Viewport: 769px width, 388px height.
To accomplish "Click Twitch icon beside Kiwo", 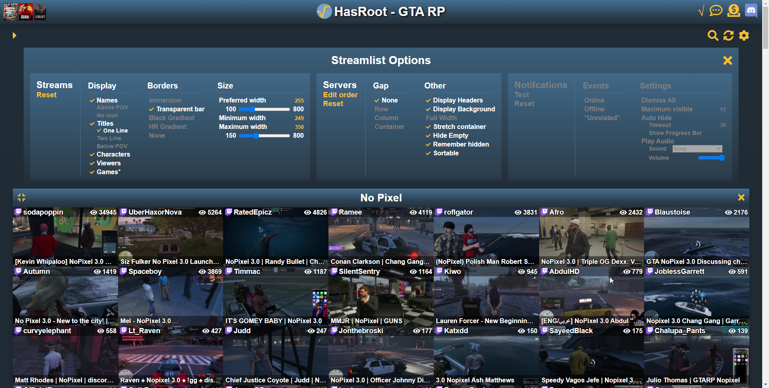I will click(439, 271).
